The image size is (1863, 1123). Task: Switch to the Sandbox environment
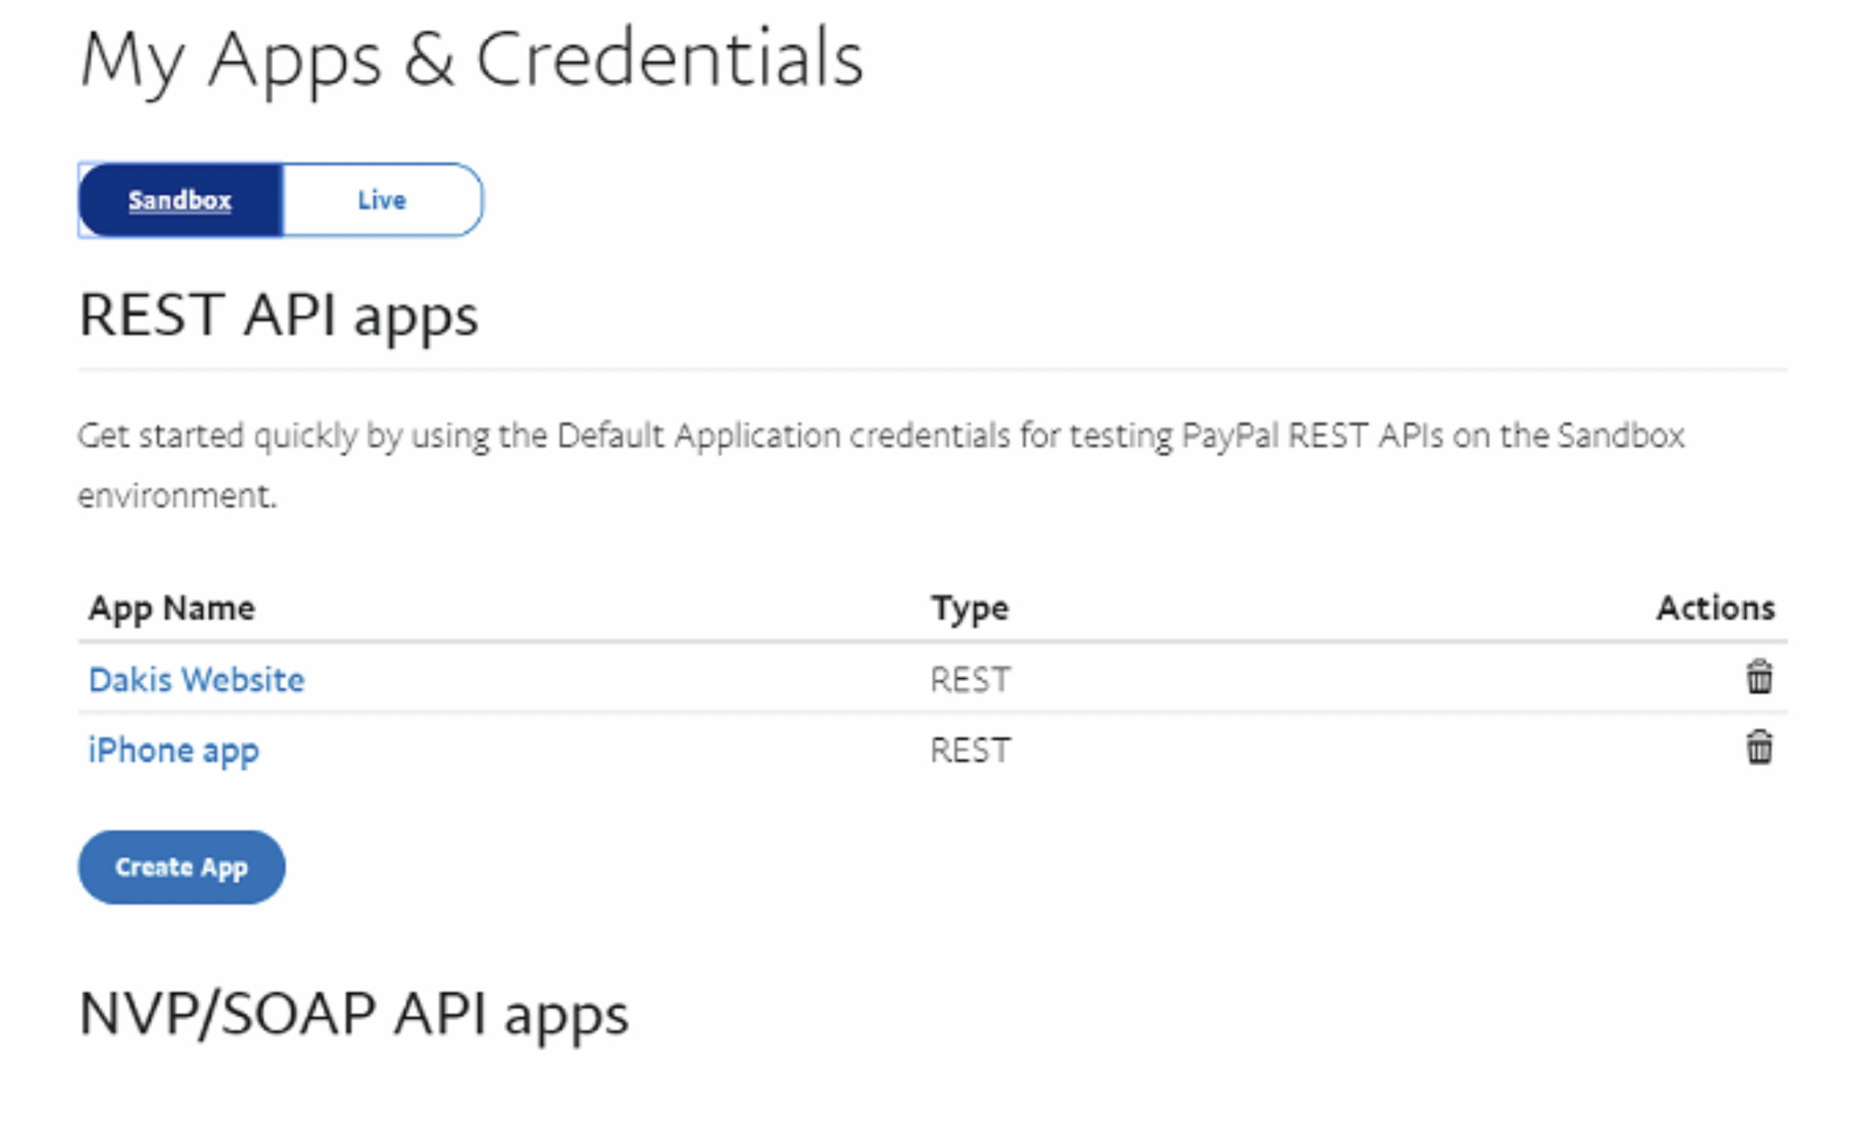(x=180, y=200)
